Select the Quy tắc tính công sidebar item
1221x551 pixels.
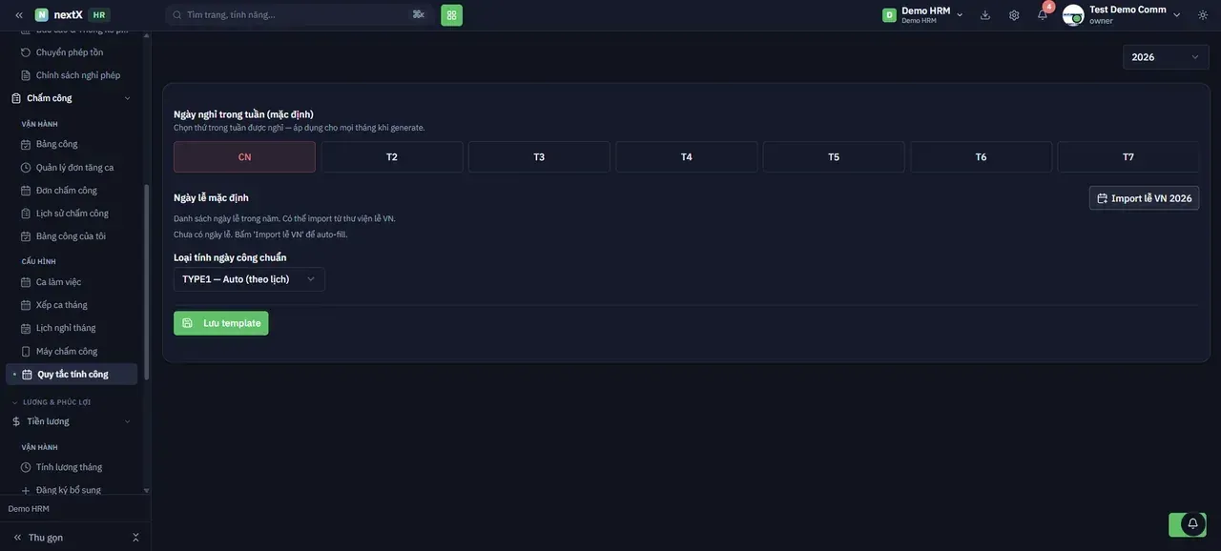(x=72, y=375)
